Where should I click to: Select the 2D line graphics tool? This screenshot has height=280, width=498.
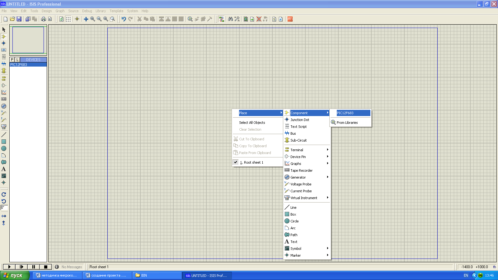click(4, 135)
